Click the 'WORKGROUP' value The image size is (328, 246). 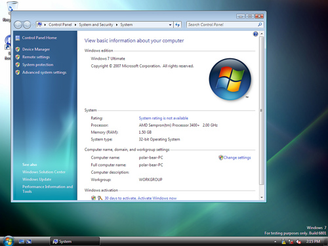click(x=150, y=180)
